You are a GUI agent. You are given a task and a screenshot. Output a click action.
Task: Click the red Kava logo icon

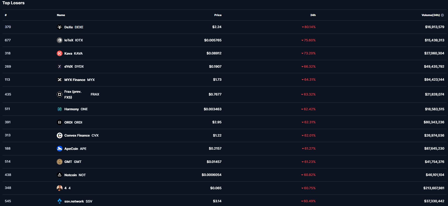pyautogui.click(x=59, y=53)
